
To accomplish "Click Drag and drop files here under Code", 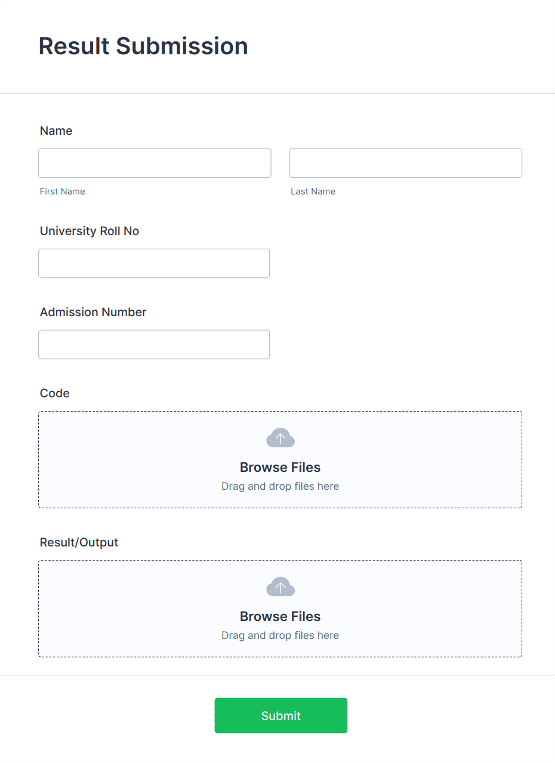I will pos(280,486).
